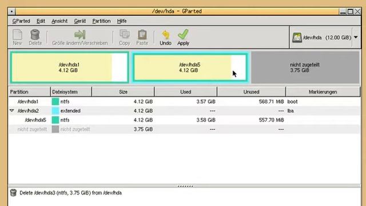
Task: Click the ntfs color swatch of /dev/hda5
Action: pyautogui.click(x=55, y=120)
